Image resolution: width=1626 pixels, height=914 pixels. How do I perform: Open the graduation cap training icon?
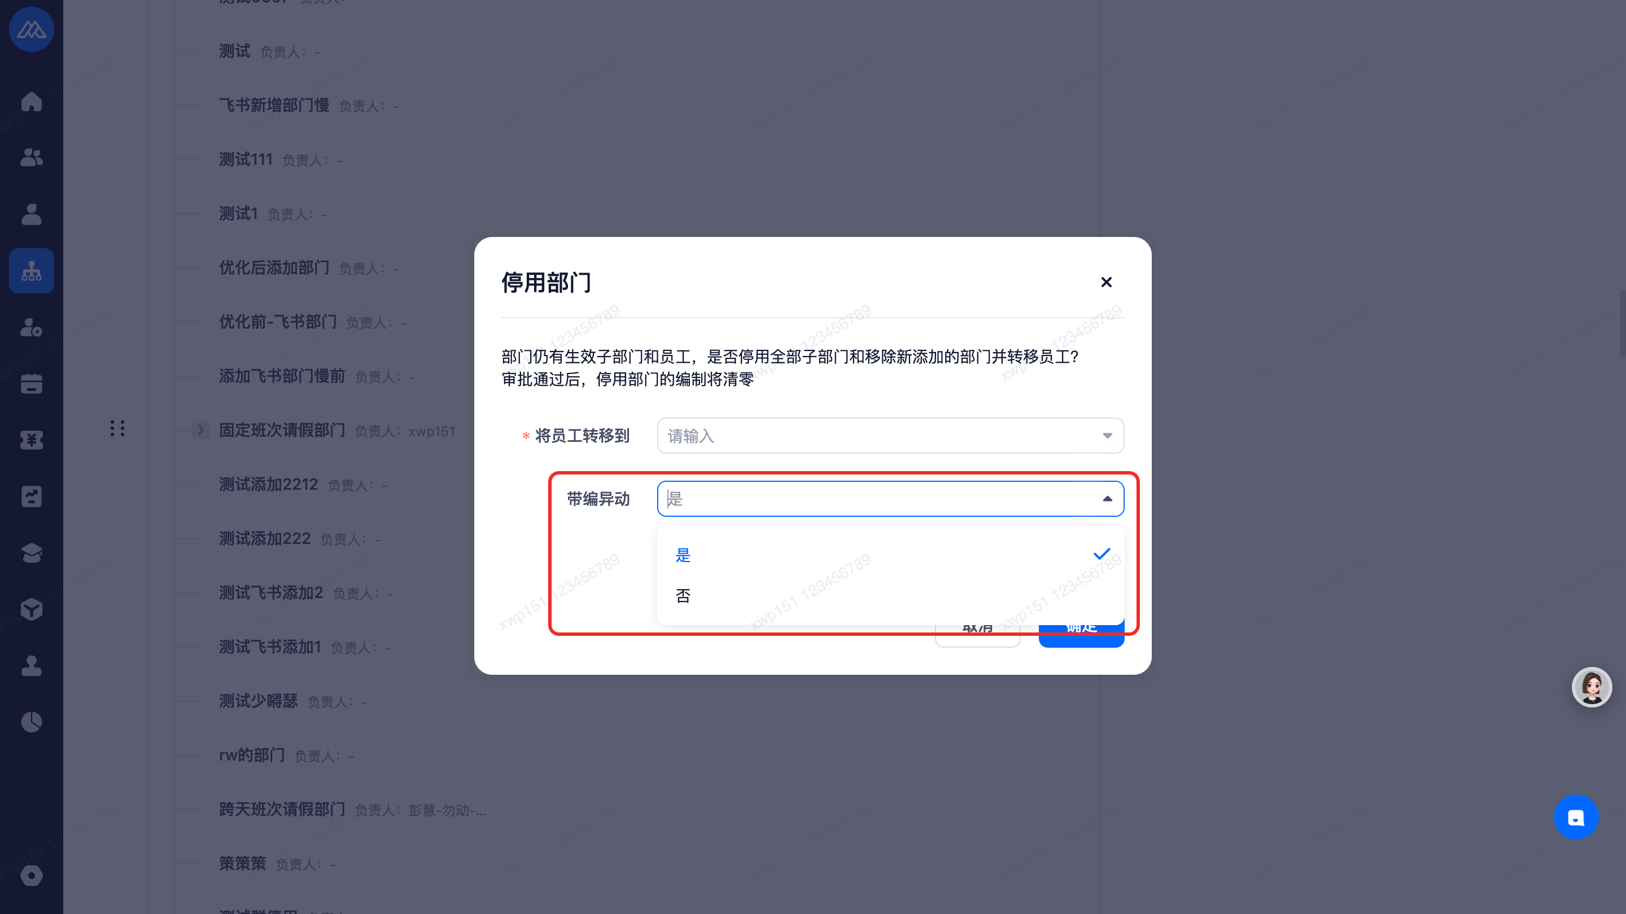(31, 552)
